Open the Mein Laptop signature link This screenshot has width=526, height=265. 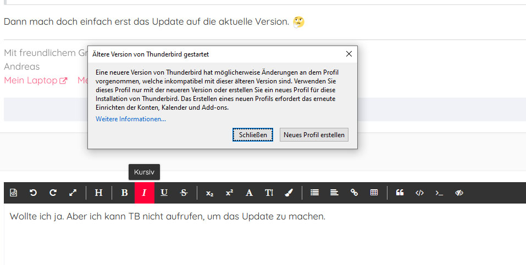coord(36,81)
